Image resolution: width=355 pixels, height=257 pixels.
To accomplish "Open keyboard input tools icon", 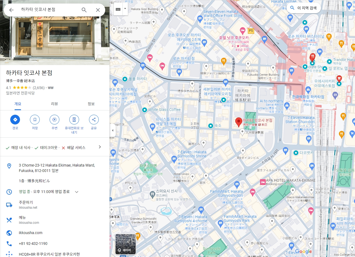I will 118,9.
